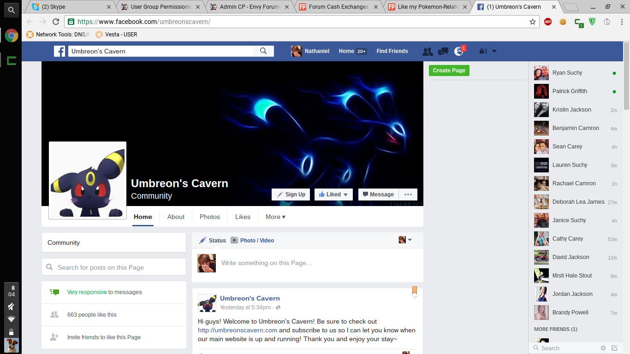The height and width of the screenshot is (354, 630).
Task: Open the Messages icon in top bar
Action: [x=443, y=51]
